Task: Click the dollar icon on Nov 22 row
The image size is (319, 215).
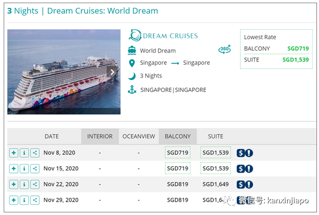Action: pos(241,184)
